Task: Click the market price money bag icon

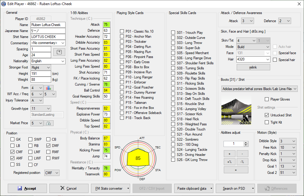Action: pos(48,123)
